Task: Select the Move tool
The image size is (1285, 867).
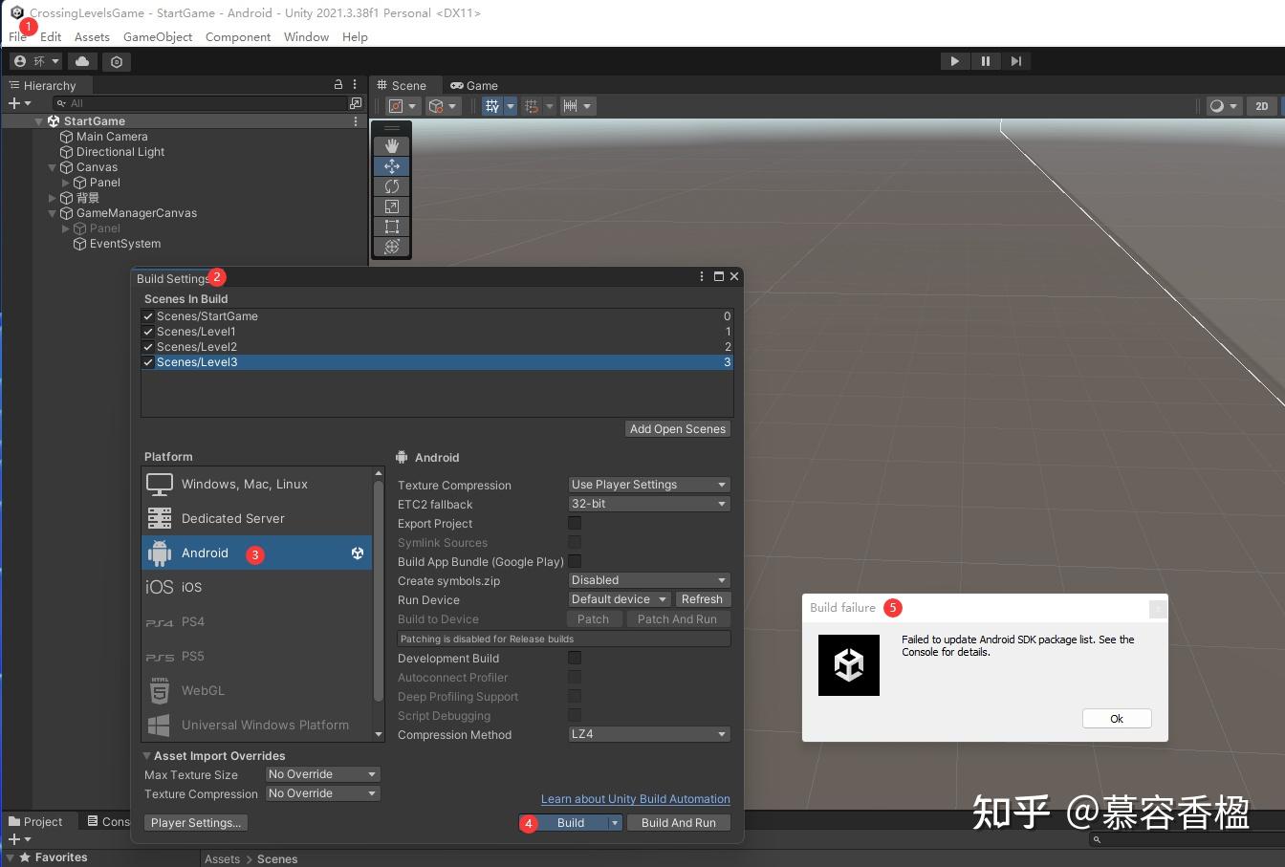Action: (x=391, y=165)
